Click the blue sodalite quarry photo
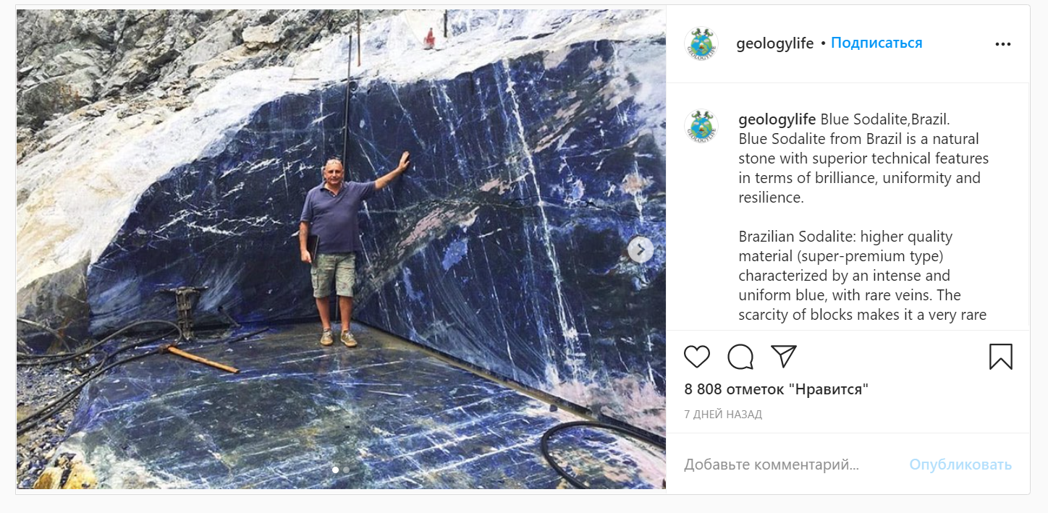 pyautogui.click(x=341, y=249)
